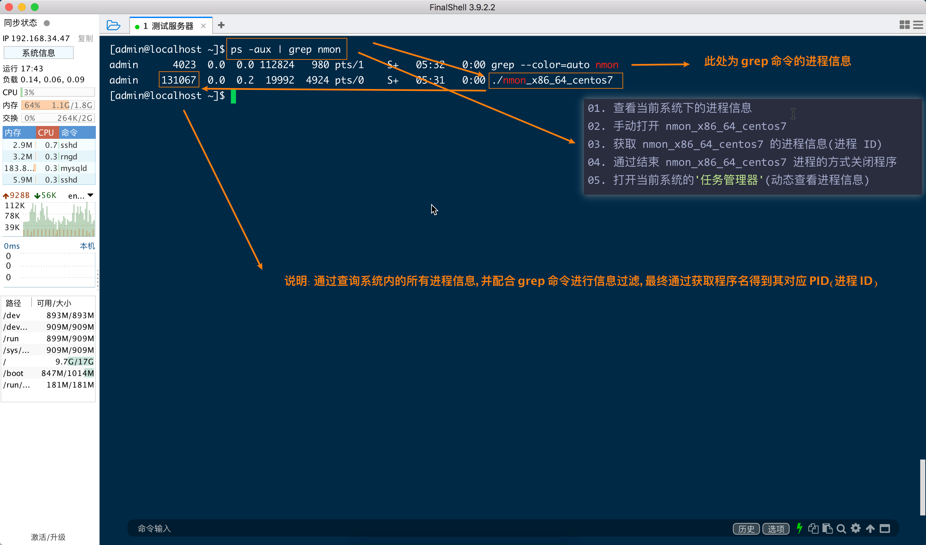Open the connection manager folder icon
Image resolution: width=926 pixels, height=545 pixels.
tap(113, 25)
